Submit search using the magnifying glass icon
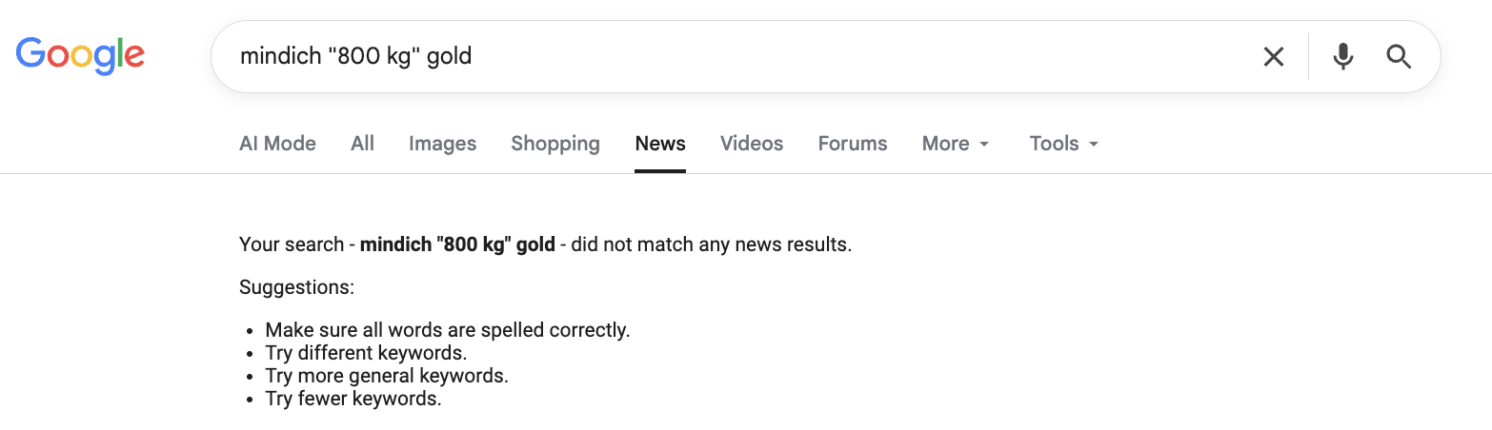The height and width of the screenshot is (430, 1492). tap(1398, 57)
